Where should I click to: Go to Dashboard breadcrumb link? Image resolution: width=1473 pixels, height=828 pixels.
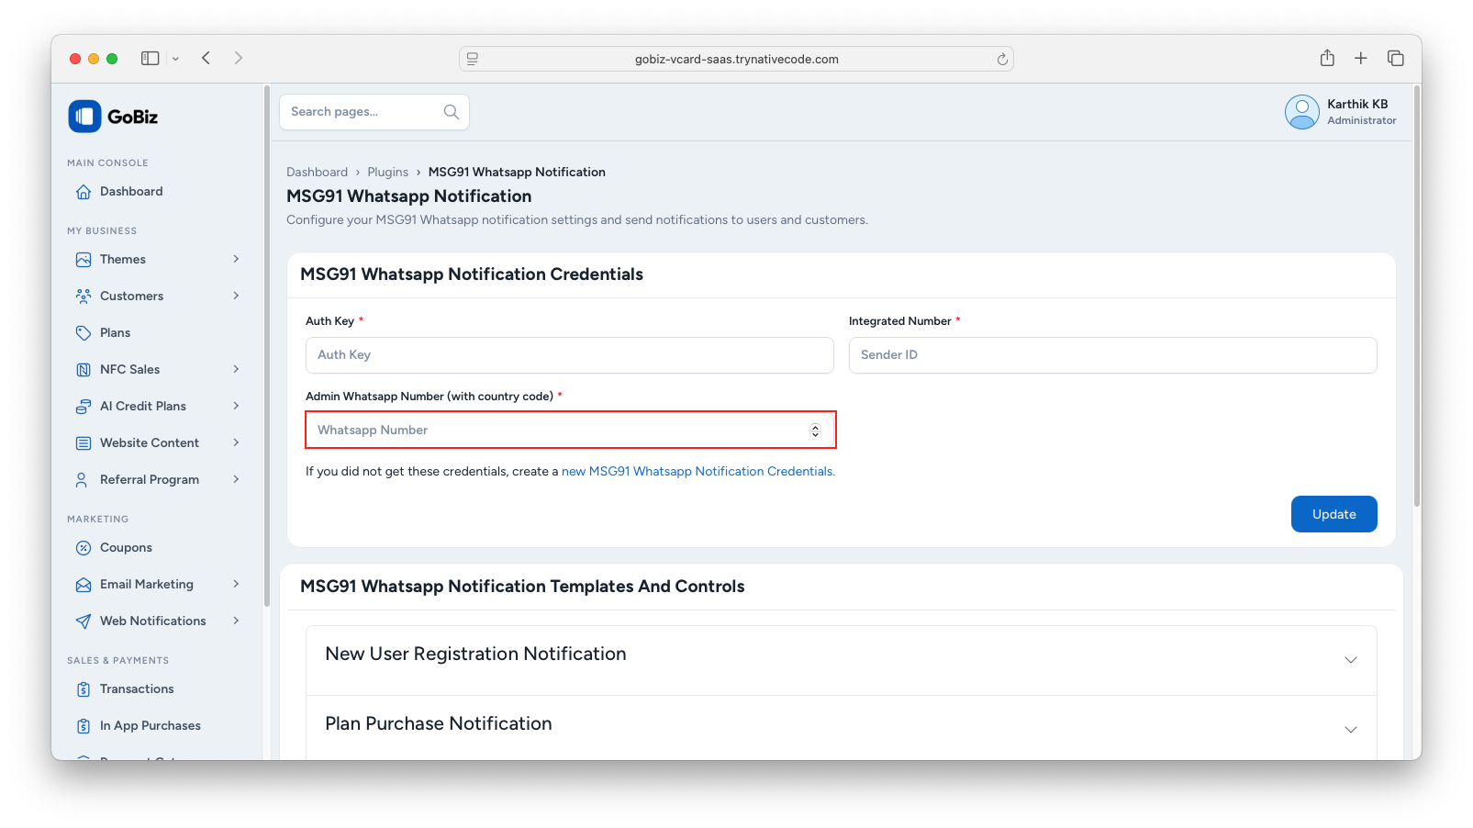pos(317,173)
